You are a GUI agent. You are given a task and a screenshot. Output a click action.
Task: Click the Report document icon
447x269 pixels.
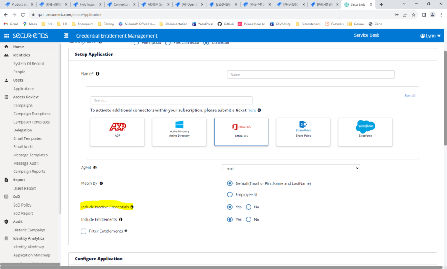pos(6,180)
